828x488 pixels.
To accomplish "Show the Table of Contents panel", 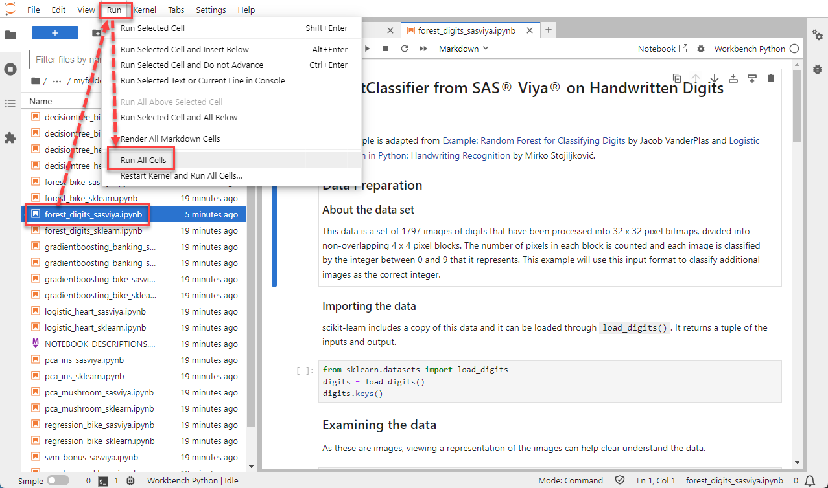I will click(10, 104).
